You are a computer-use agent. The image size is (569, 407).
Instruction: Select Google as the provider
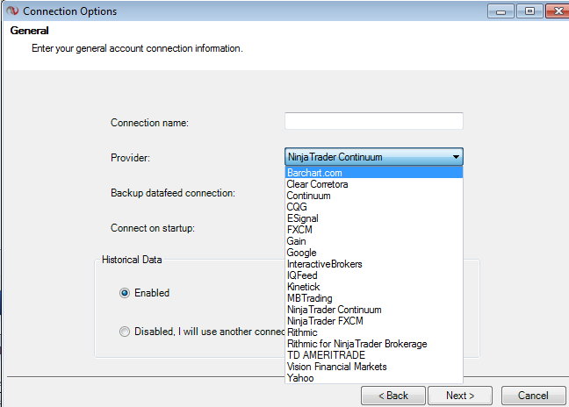(x=374, y=253)
